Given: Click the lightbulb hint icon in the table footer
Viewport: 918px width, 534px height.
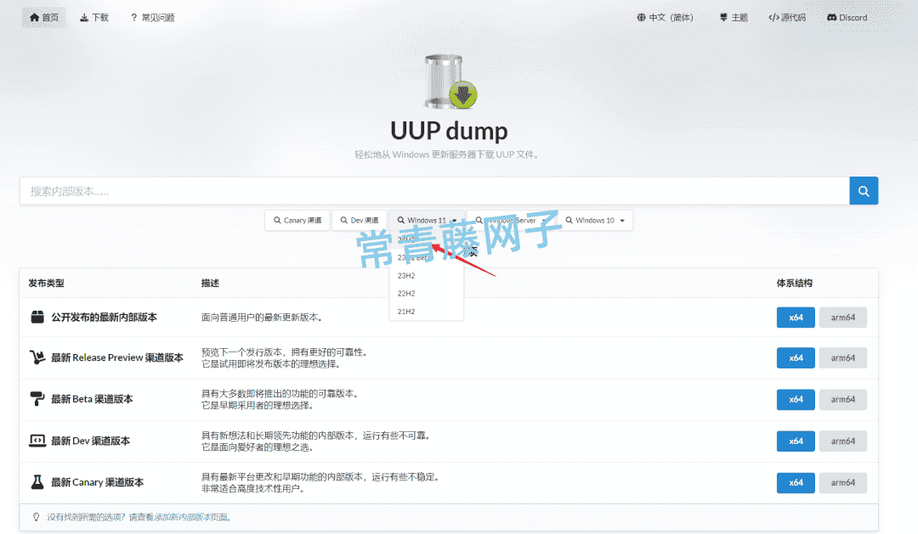Looking at the screenshot, I should 37,517.
